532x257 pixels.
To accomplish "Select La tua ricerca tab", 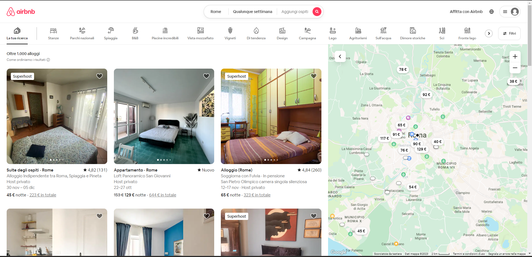I will point(17,34).
